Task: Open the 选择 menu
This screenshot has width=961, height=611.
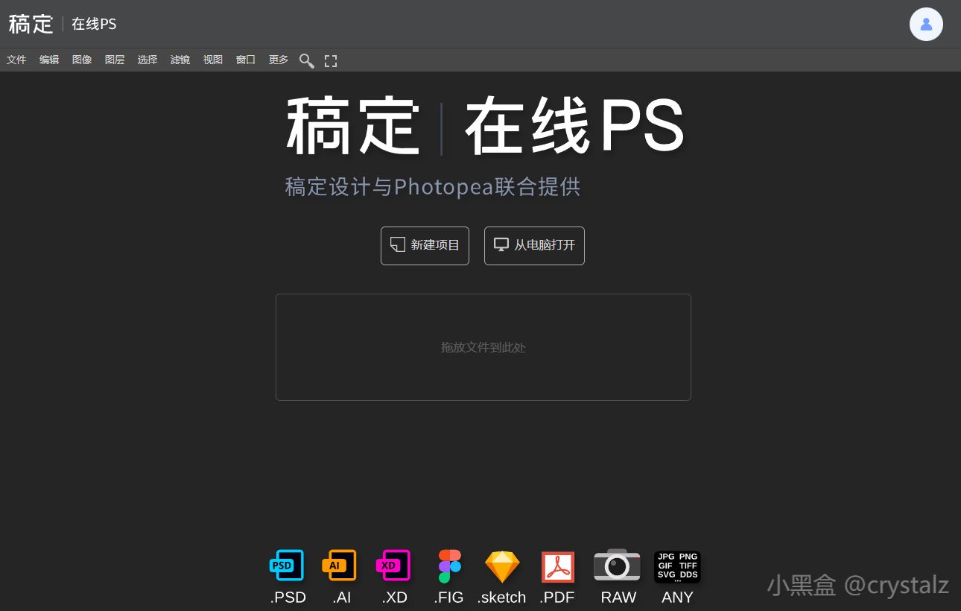Action: coord(148,60)
